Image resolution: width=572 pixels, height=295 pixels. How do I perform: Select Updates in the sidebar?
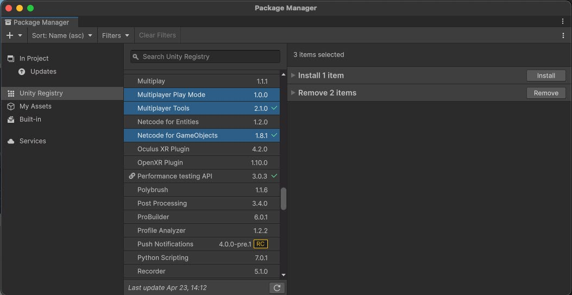click(x=62, y=72)
